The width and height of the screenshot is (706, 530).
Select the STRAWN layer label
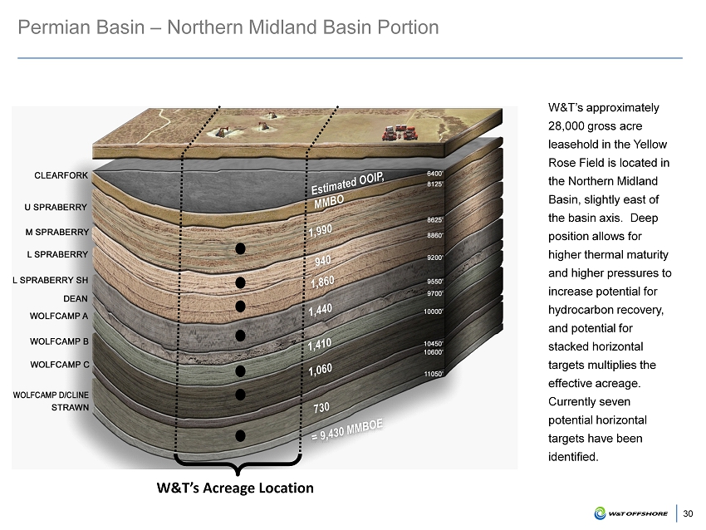click(70, 408)
